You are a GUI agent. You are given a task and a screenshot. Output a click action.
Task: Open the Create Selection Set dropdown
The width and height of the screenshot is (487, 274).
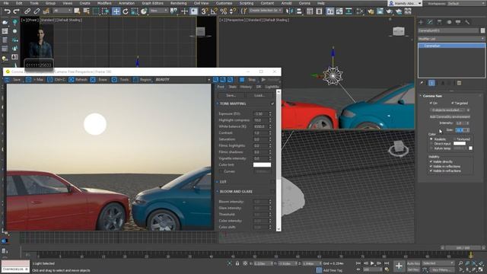point(266,11)
